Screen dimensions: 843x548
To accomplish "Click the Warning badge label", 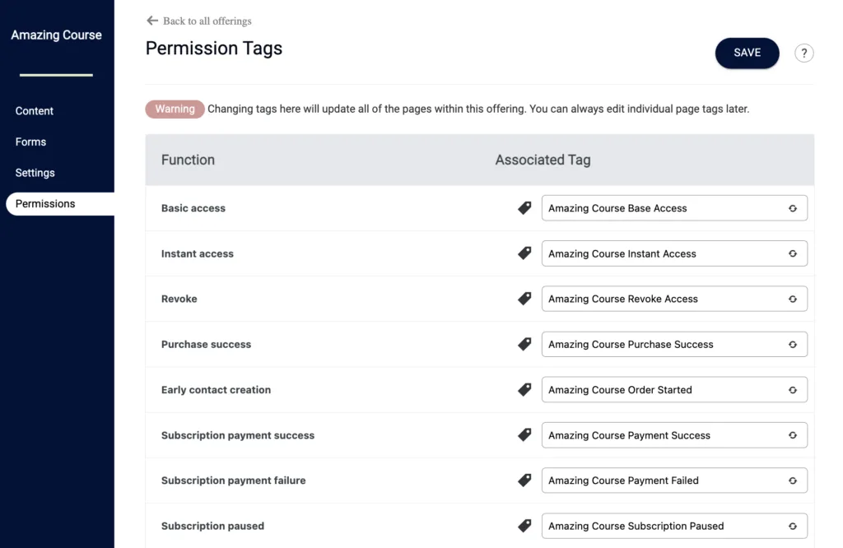I will coord(175,109).
